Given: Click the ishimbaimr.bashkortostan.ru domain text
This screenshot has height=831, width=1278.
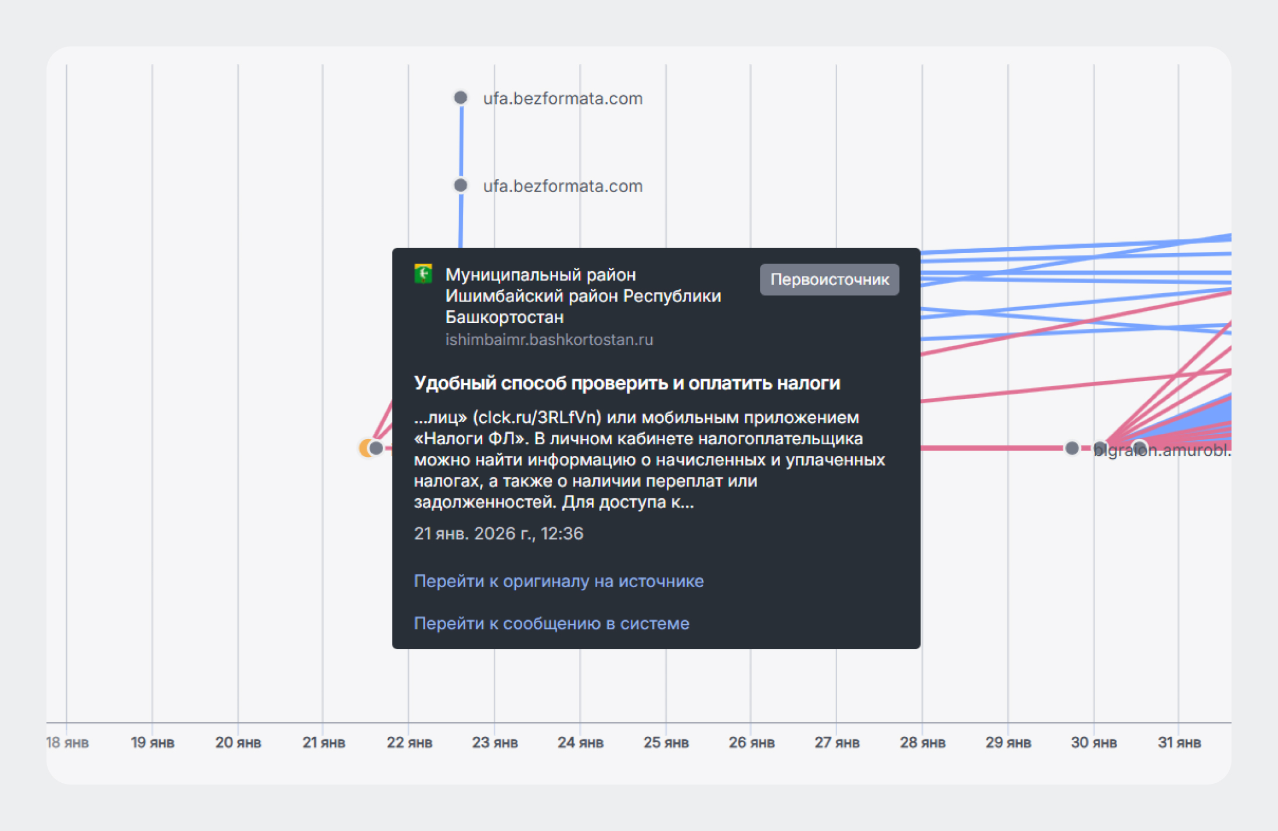Looking at the screenshot, I should pyautogui.click(x=549, y=339).
